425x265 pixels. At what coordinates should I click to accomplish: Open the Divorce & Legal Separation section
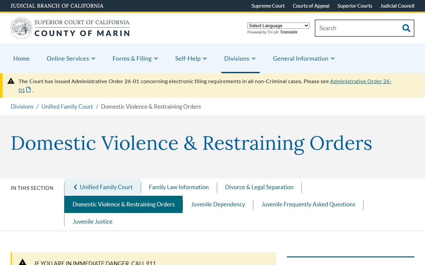pyautogui.click(x=259, y=187)
